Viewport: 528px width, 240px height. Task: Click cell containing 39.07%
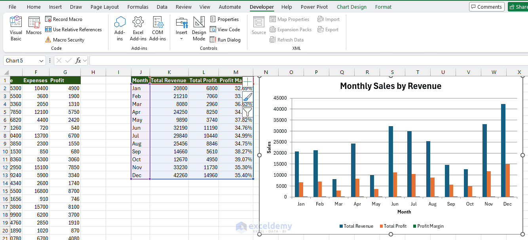[236, 159]
